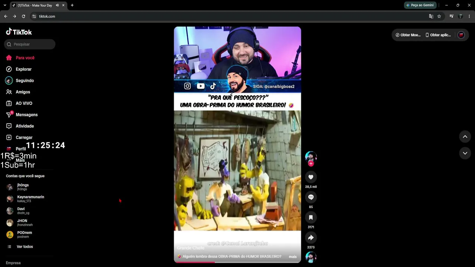Seek on the video progress bar
The height and width of the screenshot is (267, 475).
click(237, 262)
